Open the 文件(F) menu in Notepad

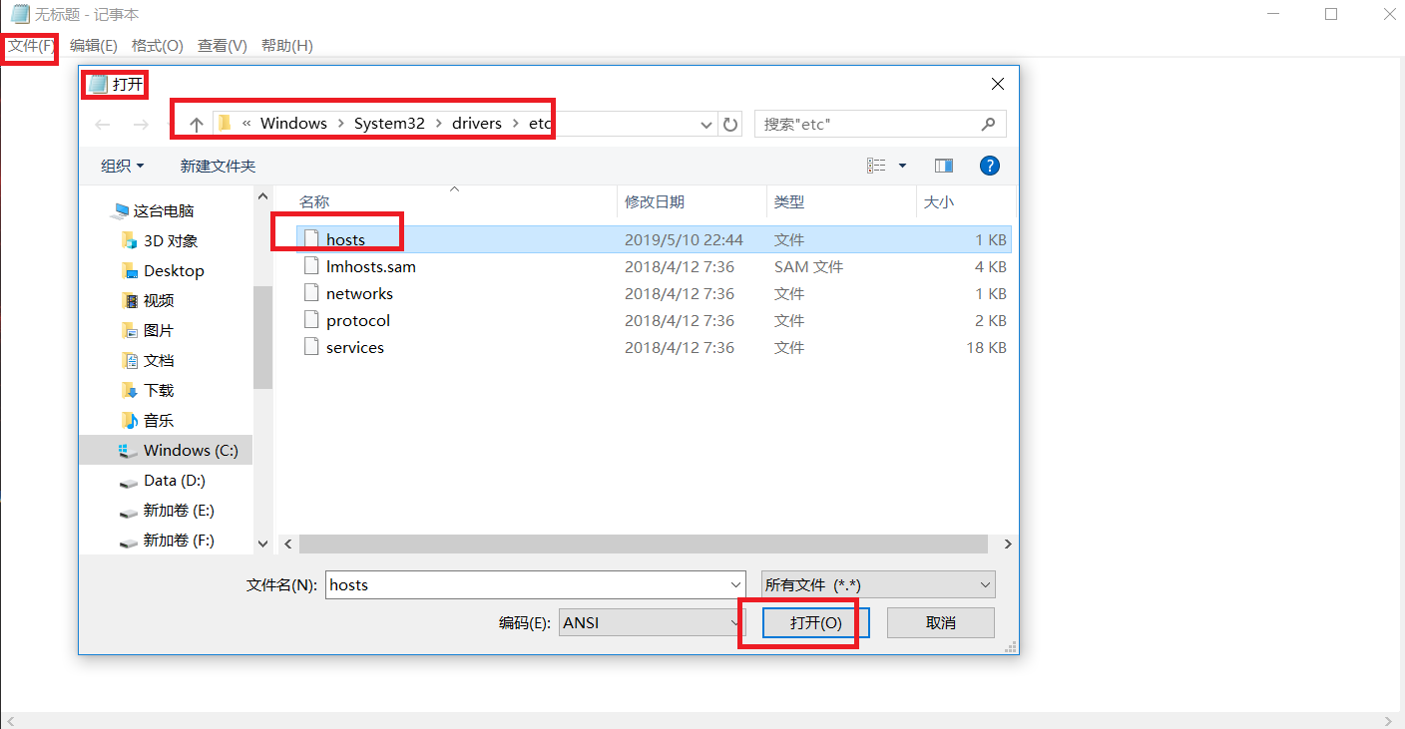[30, 46]
